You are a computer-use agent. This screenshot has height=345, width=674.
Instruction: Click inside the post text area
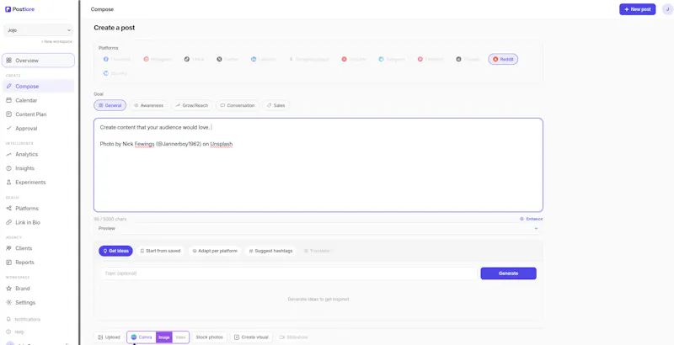318,165
